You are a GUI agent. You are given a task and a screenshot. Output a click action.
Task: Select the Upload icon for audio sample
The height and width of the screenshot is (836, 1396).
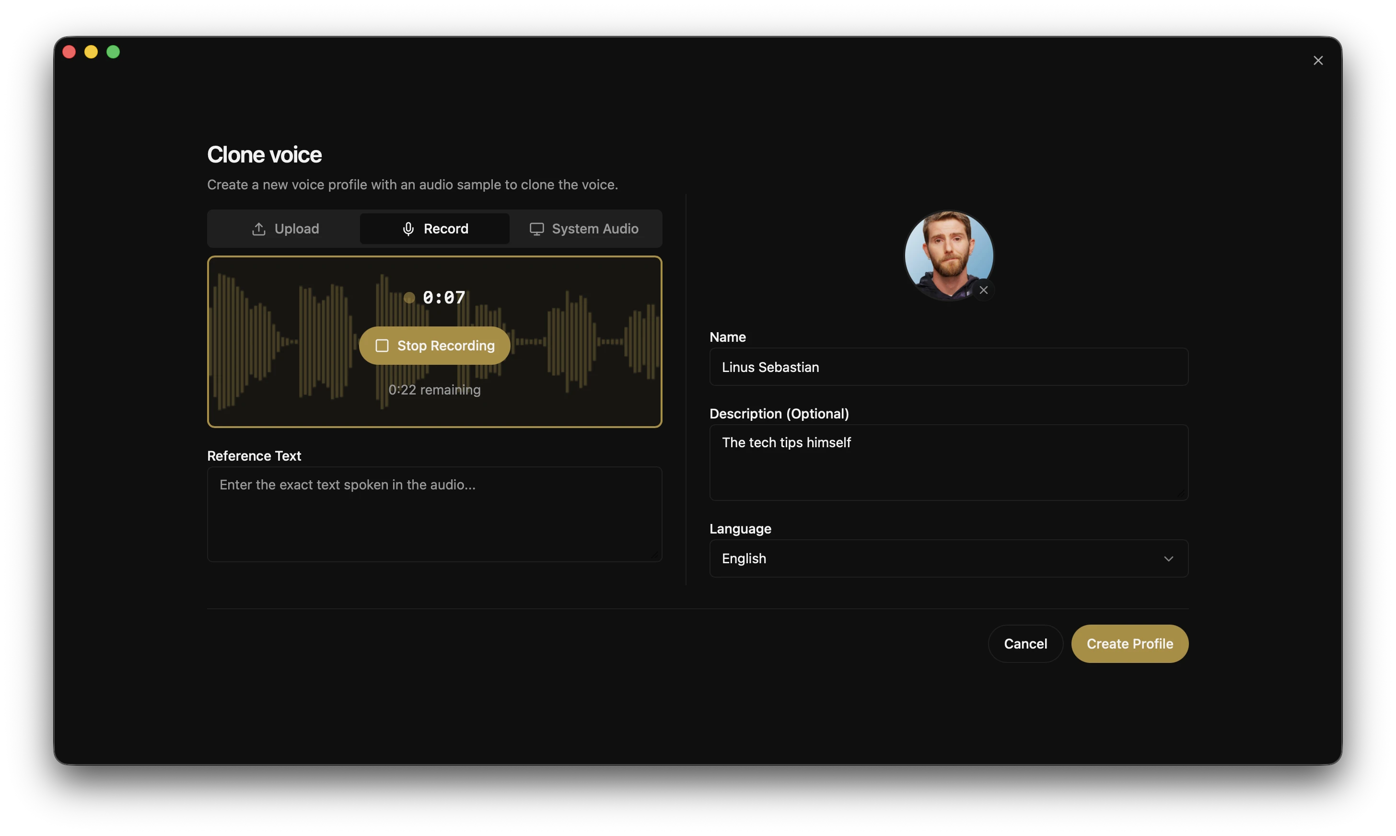point(259,229)
